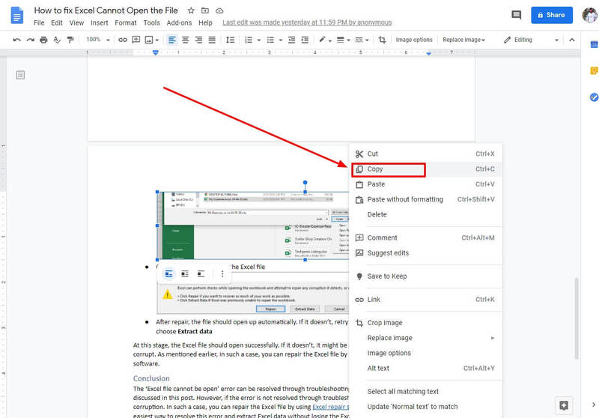The height and width of the screenshot is (418, 599).
Task: Open the Edit menu
Action: pyautogui.click(x=57, y=23)
